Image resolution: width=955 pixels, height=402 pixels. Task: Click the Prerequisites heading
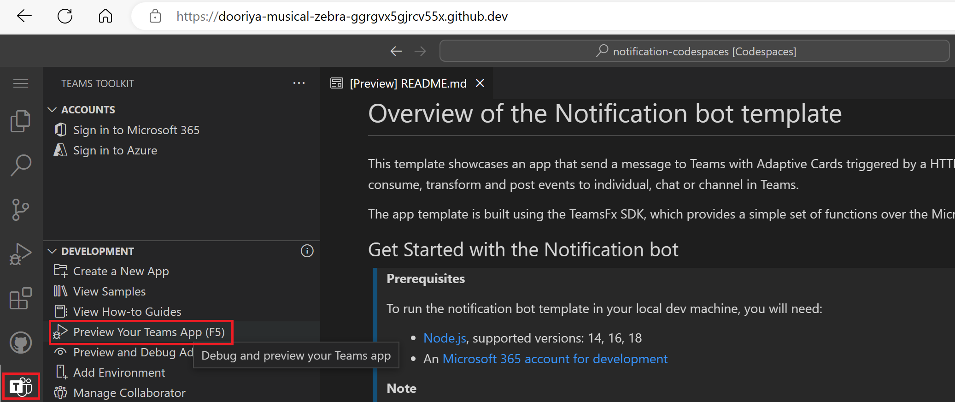point(426,278)
